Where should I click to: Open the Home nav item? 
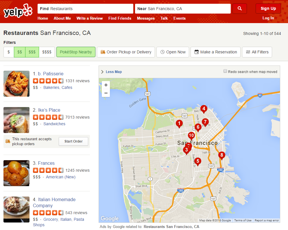click(x=43, y=18)
